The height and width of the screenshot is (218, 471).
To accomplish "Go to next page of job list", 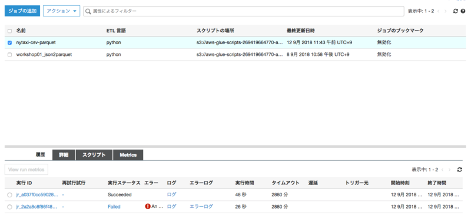I will click(446, 11).
